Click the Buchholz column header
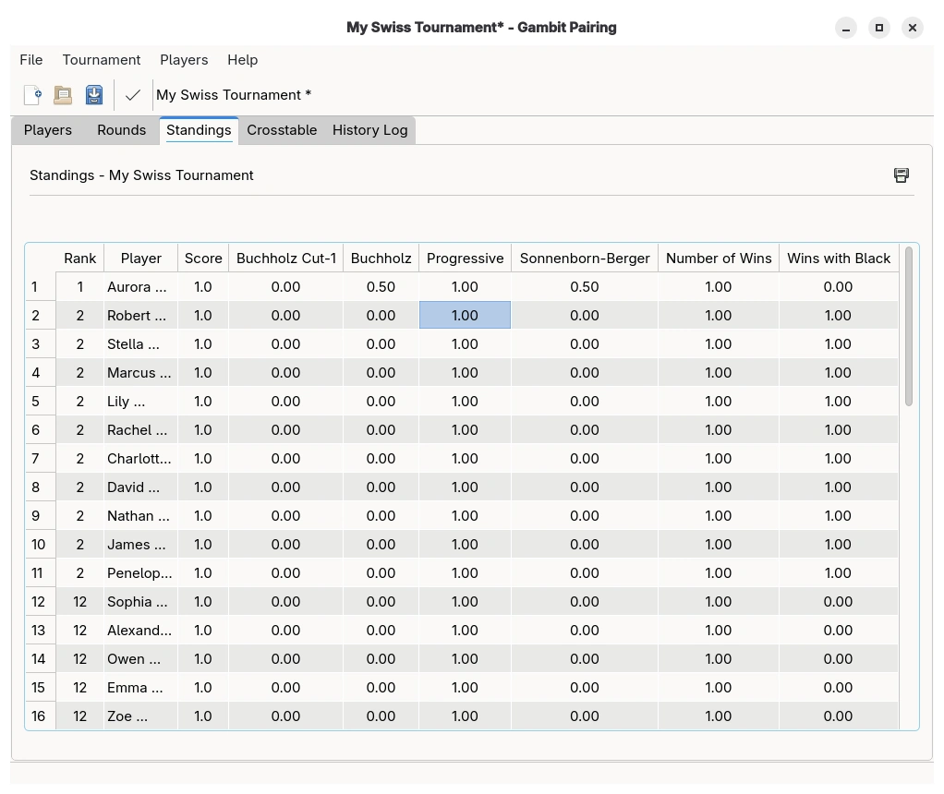Viewport: 944px width, 794px height. point(381,259)
